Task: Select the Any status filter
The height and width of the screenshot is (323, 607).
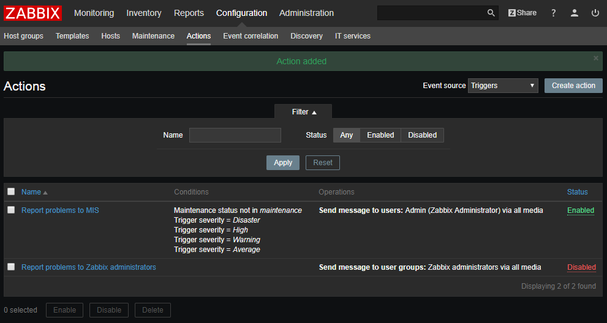Action: pos(347,135)
